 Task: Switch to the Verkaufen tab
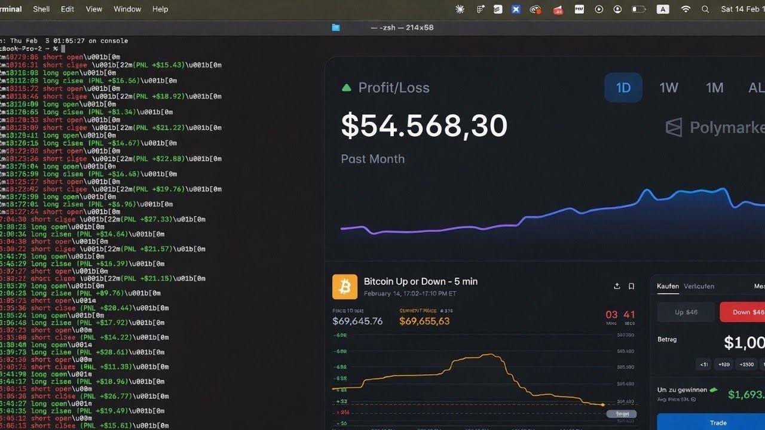pyautogui.click(x=699, y=286)
